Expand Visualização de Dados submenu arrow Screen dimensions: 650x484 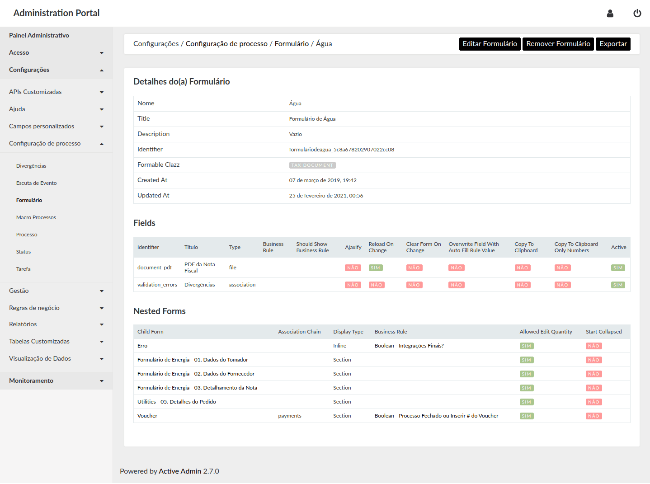click(x=102, y=359)
